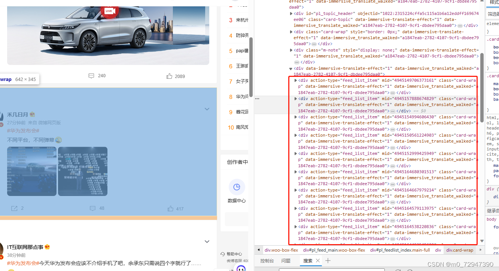Click the 38分钟前 timestamp
The height and width of the screenshot is (271, 499).
[x=16, y=255]
